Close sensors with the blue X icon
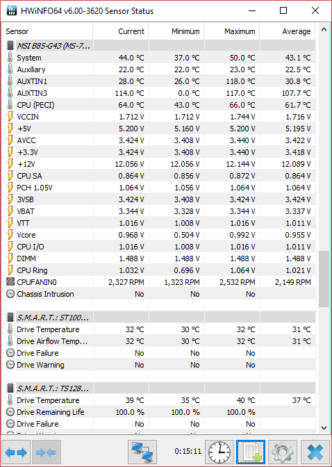The height and width of the screenshot is (467, 332). (315, 452)
